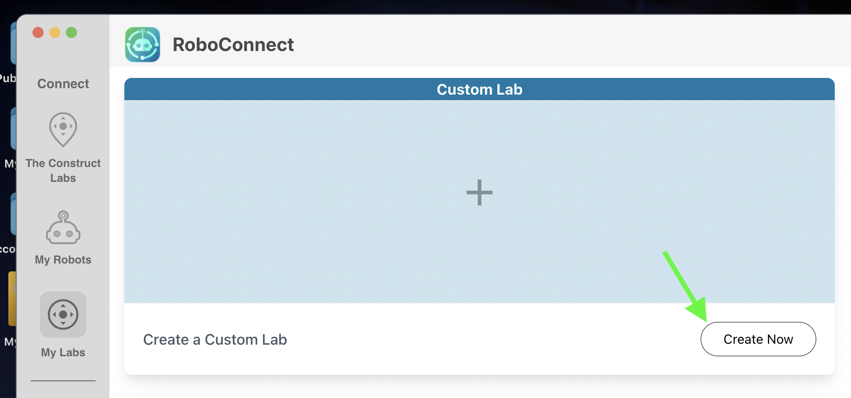This screenshot has height=398, width=851.
Task: Select the My Labs joystick icon
Action: tap(63, 315)
